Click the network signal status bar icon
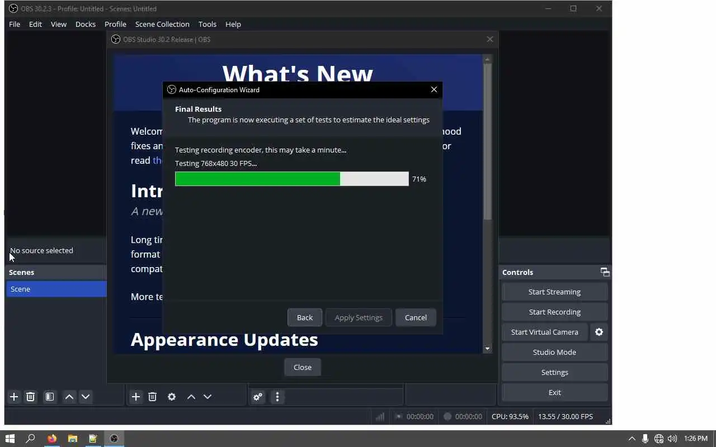 click(380, 416)
